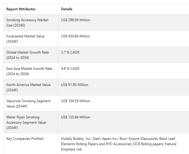Click the US$ 91.95 Million value
Screen dimensions: 189x154
74,85
